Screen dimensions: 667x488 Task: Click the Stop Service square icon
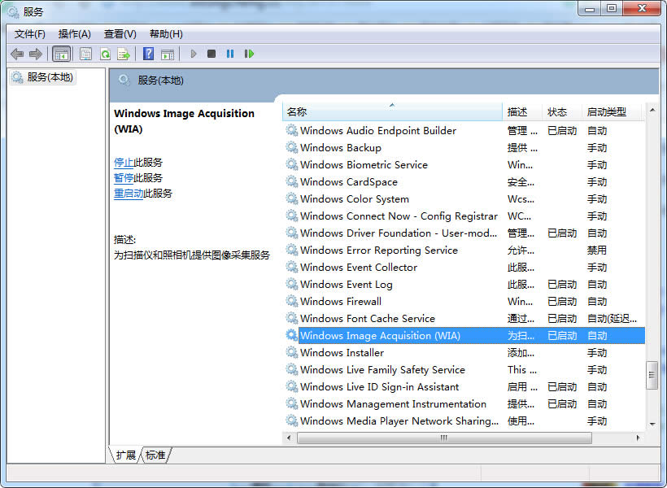click(211, 54)
